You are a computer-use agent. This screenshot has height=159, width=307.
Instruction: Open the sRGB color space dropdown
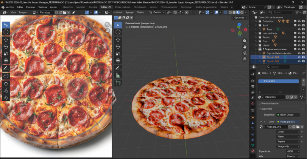[x=293, y=151]
